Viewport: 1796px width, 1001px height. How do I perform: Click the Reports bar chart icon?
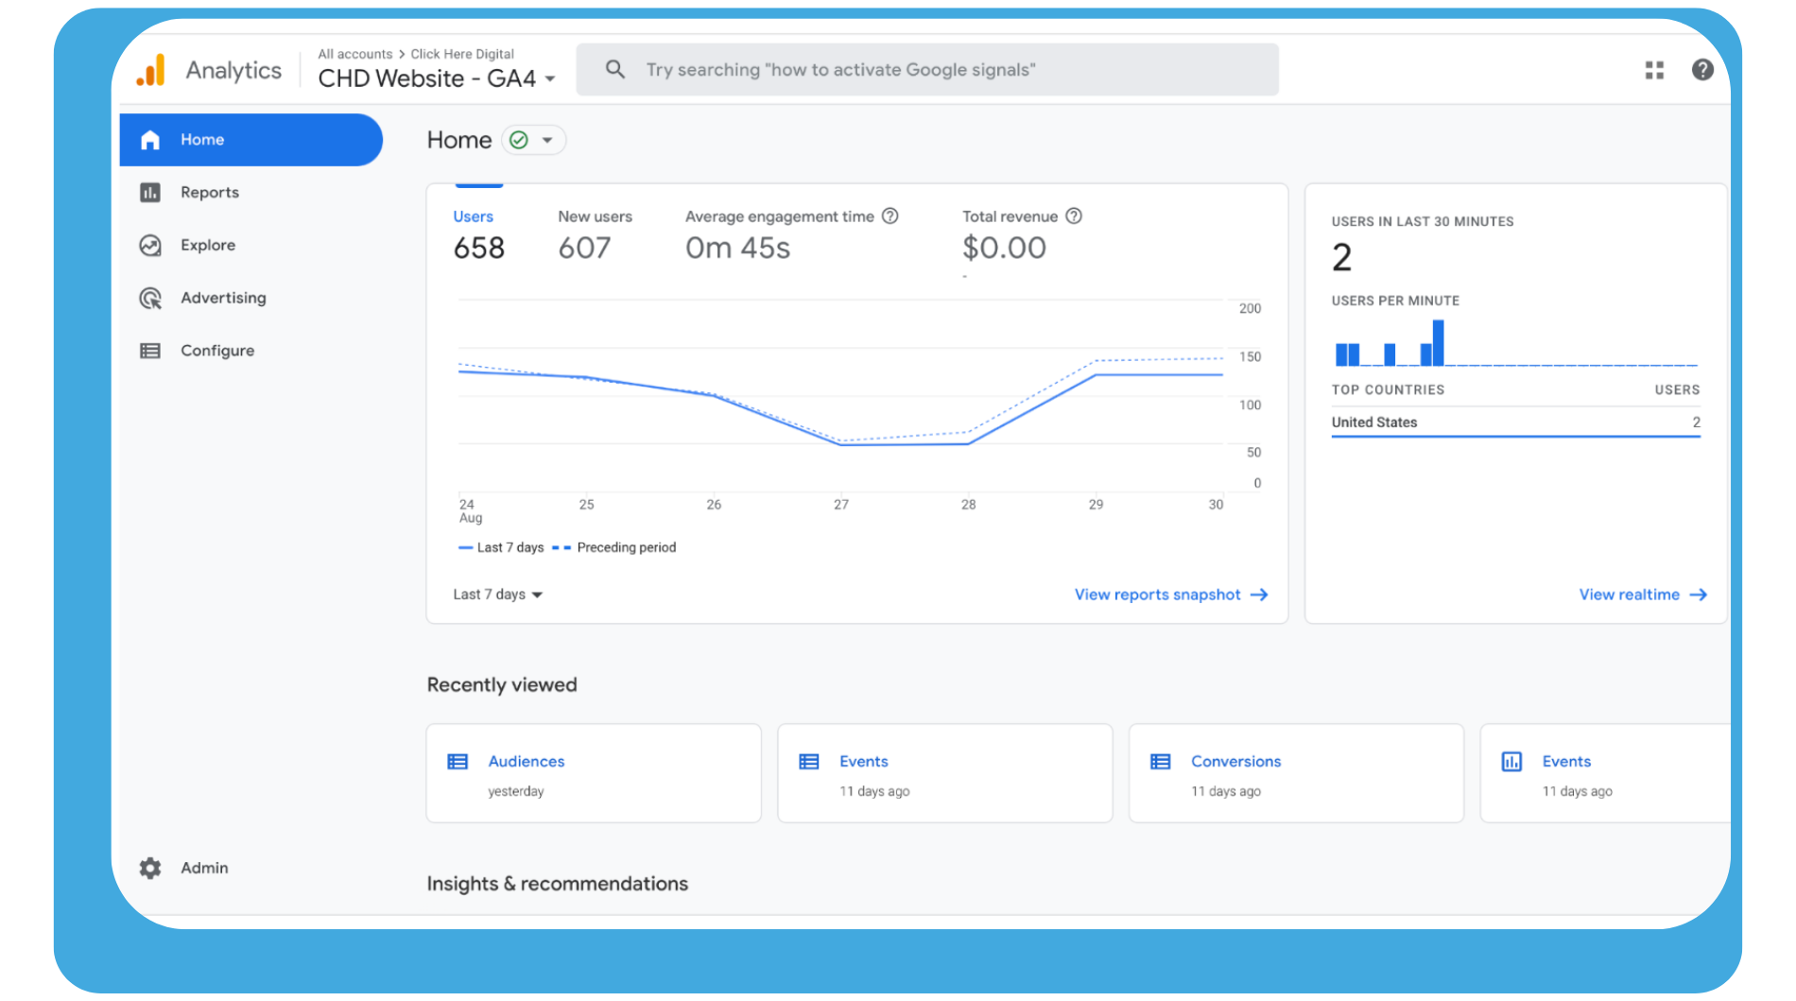coord(150,193)
